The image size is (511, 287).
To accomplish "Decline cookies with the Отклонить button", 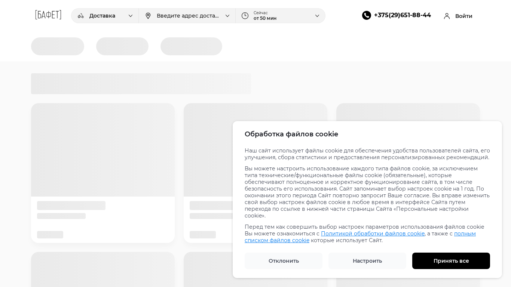I will pyautogui.click(x=284, y=261).
